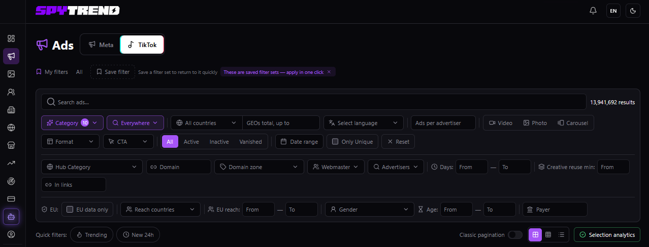Open the Everywhere search scope dropdown
The image size is (649, 247).
click(x=136, y=123)
